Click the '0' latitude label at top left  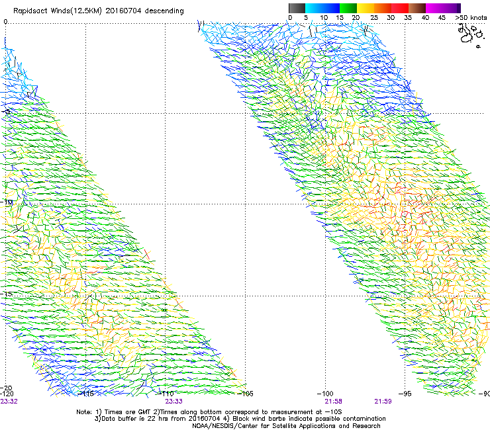tap(5, 22)
